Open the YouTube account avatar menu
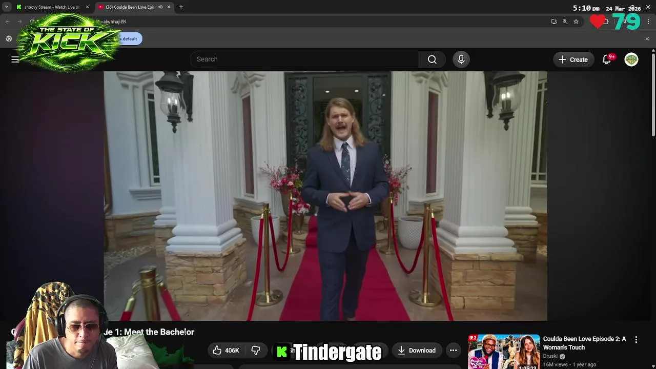The width and height of the screenshot is (656, 369). [631, 59]
